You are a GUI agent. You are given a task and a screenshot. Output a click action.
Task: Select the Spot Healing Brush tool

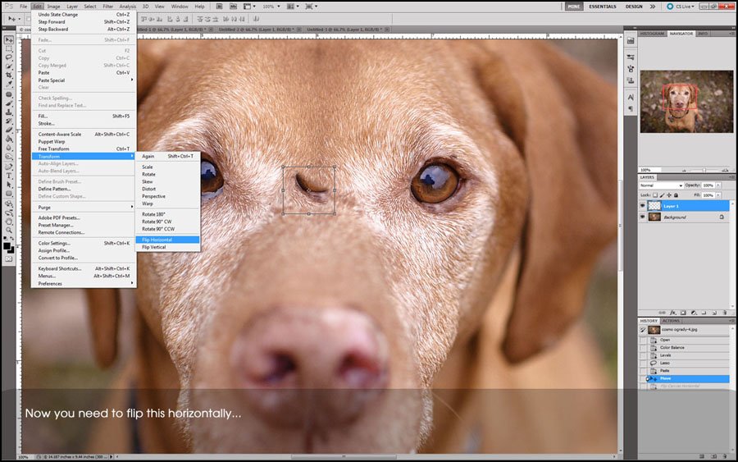(x=9, y=94)
